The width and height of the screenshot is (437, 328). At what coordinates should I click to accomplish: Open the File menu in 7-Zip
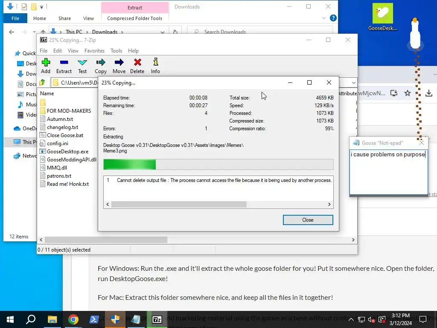[x=44, y=51]
